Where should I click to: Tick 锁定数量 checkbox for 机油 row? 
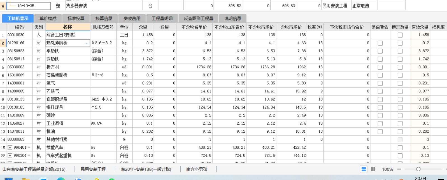400,132
